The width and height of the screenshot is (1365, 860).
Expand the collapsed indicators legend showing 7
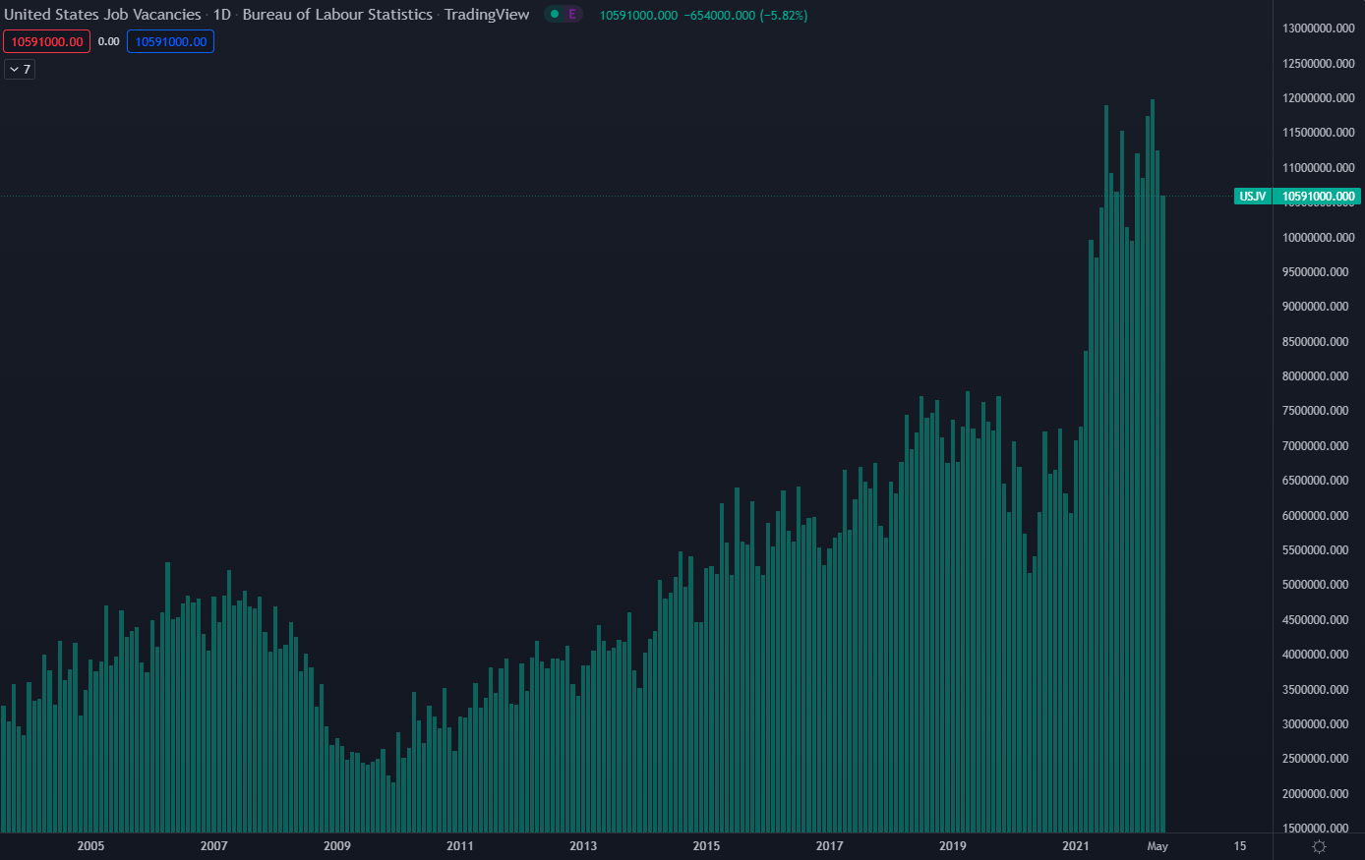pyautogui.click(x=20, y=69)
